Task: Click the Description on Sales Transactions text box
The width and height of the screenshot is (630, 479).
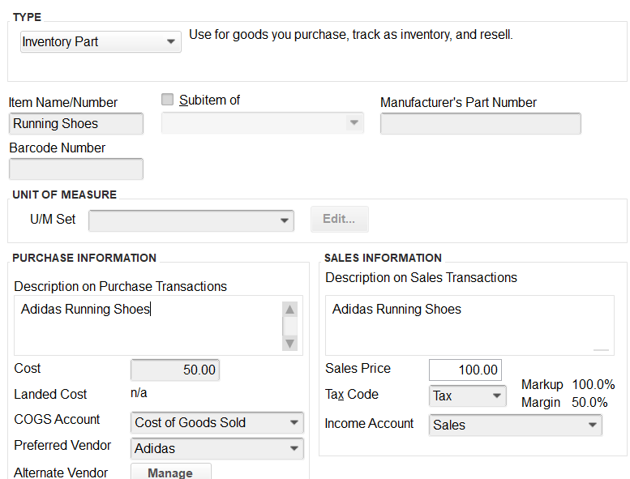Action: 469,326
